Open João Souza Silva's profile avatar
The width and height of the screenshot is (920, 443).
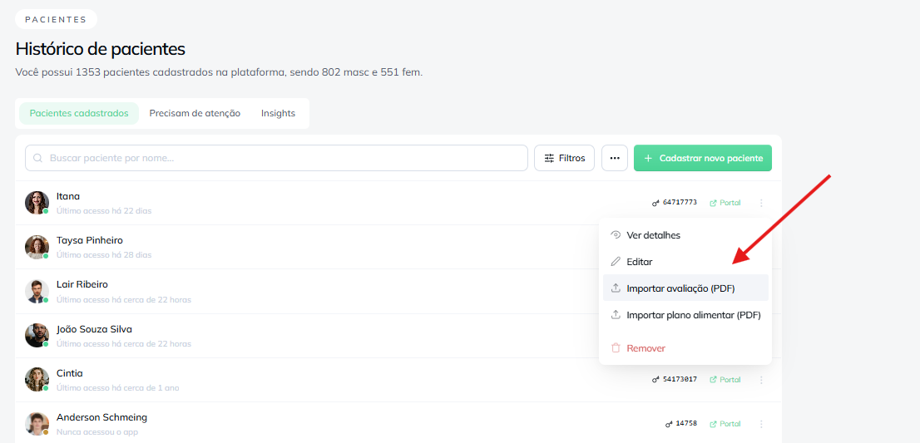click(37, 335)
